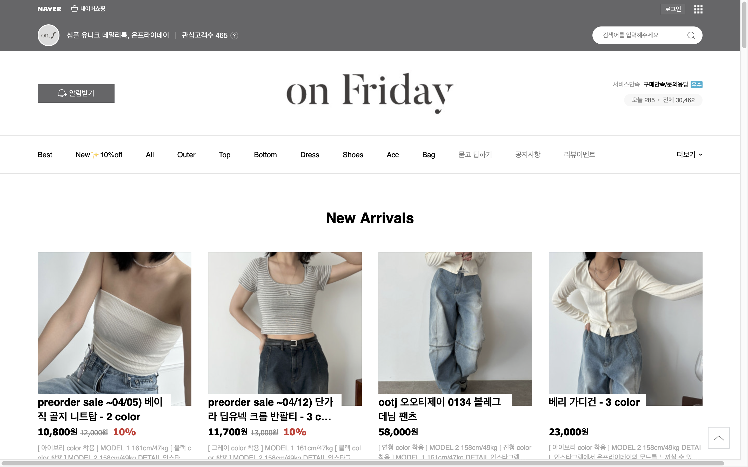Click the on Friday store banner logo
The image size is (748, 467).
coord(370,93)
